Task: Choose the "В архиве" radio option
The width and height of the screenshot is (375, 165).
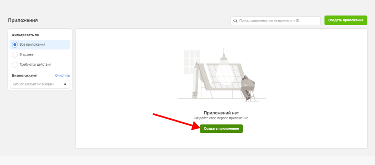Action: [x=15, y=54]
